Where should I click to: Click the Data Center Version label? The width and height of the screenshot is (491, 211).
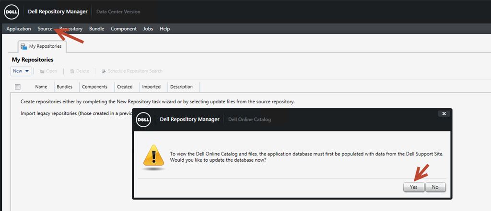[118, 12]
